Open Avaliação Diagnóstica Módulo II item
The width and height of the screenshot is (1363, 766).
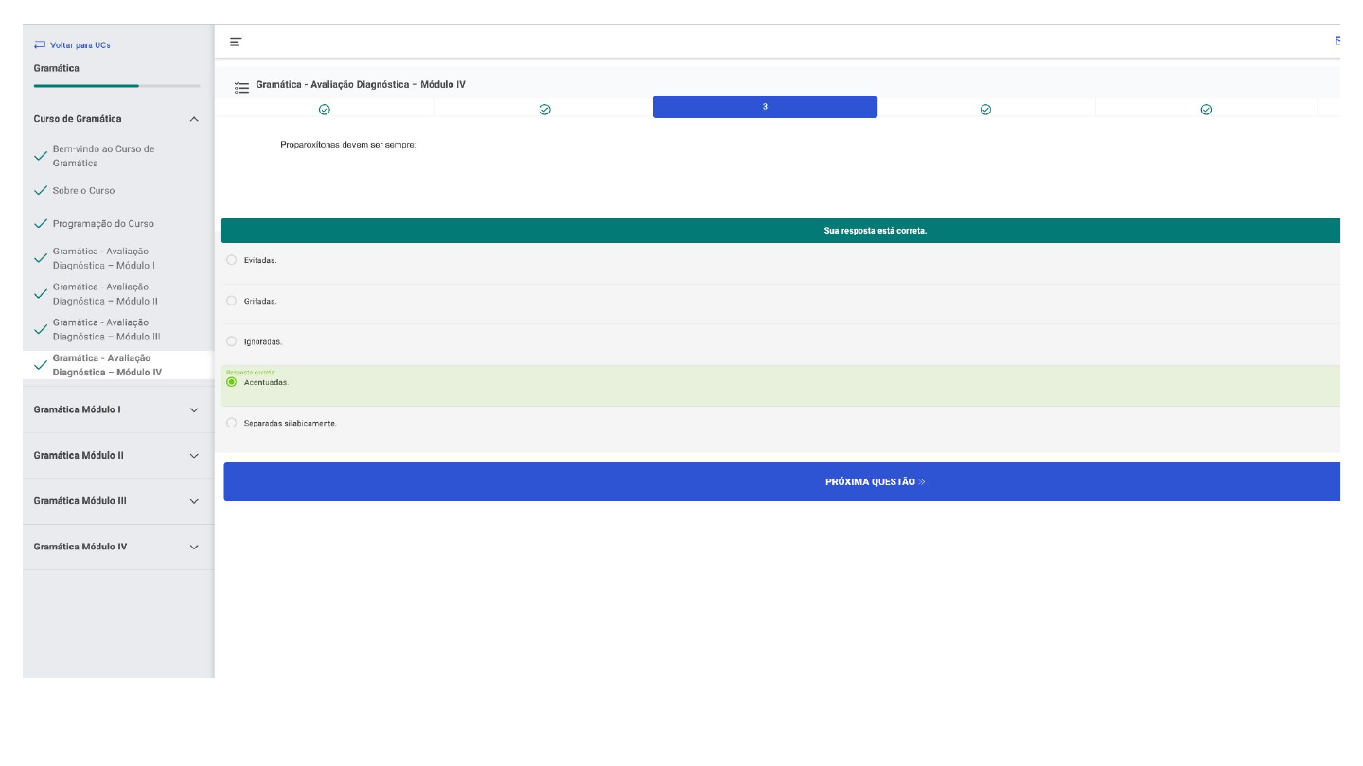[x=105, y=294]
